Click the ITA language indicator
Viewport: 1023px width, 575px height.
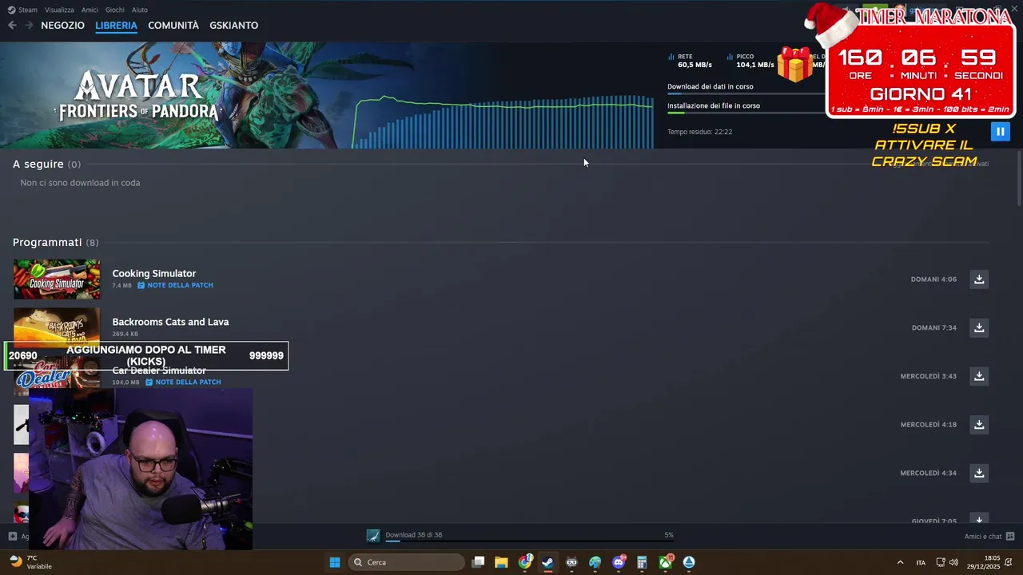pyautogui.click(x=921, y=562)
